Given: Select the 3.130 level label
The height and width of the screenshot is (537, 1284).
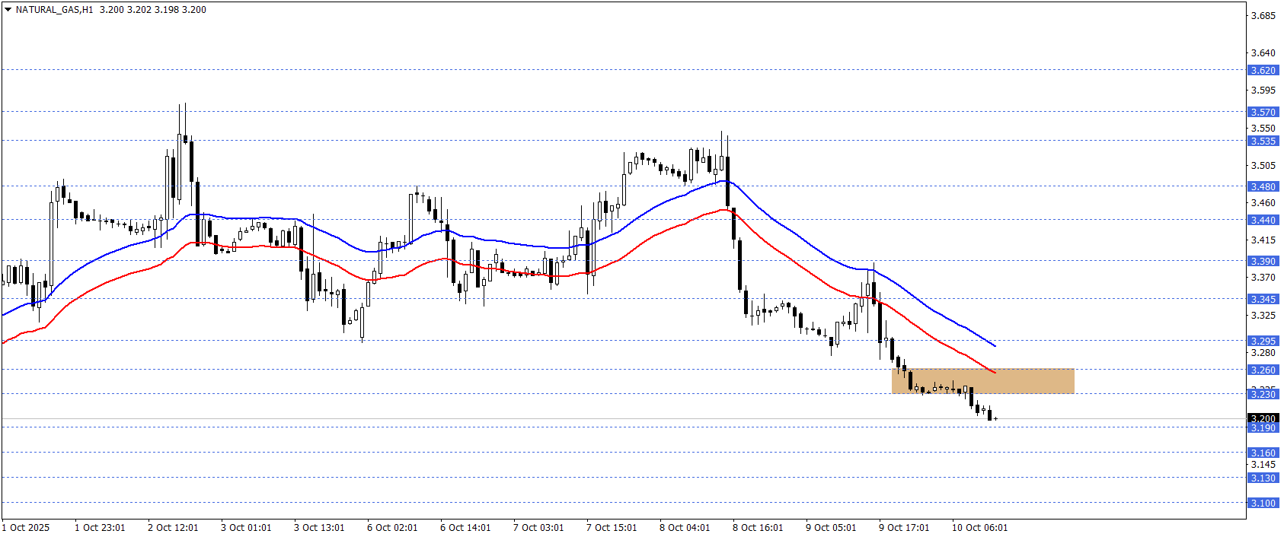Looking at the screenshot, I should click(1263, 478).
